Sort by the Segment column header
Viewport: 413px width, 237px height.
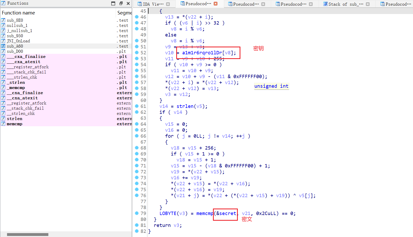point(124,13)
